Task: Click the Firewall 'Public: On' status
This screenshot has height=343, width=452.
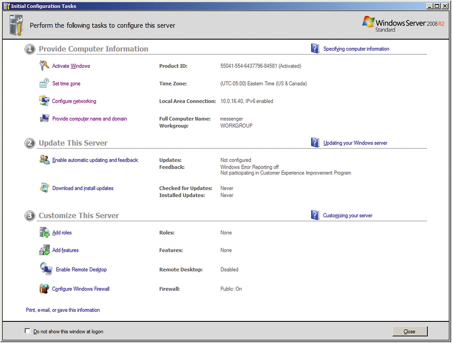Action: tap(231, 289)
